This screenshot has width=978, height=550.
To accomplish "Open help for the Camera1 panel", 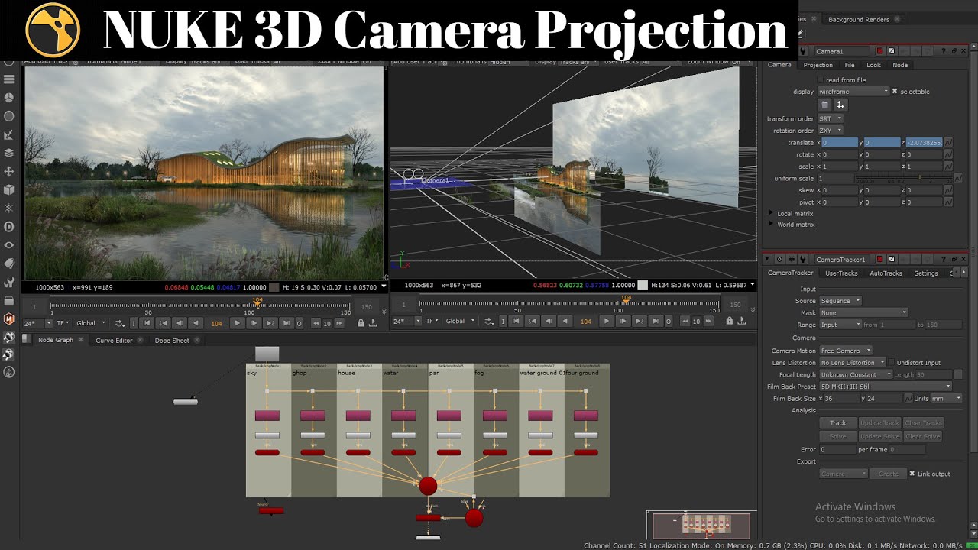I will [x=944, y=51].
